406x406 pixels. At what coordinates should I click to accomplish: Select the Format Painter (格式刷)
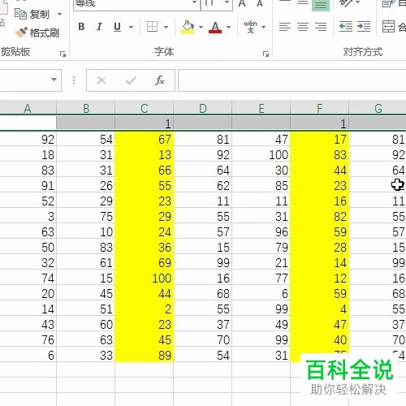(37, 32)
